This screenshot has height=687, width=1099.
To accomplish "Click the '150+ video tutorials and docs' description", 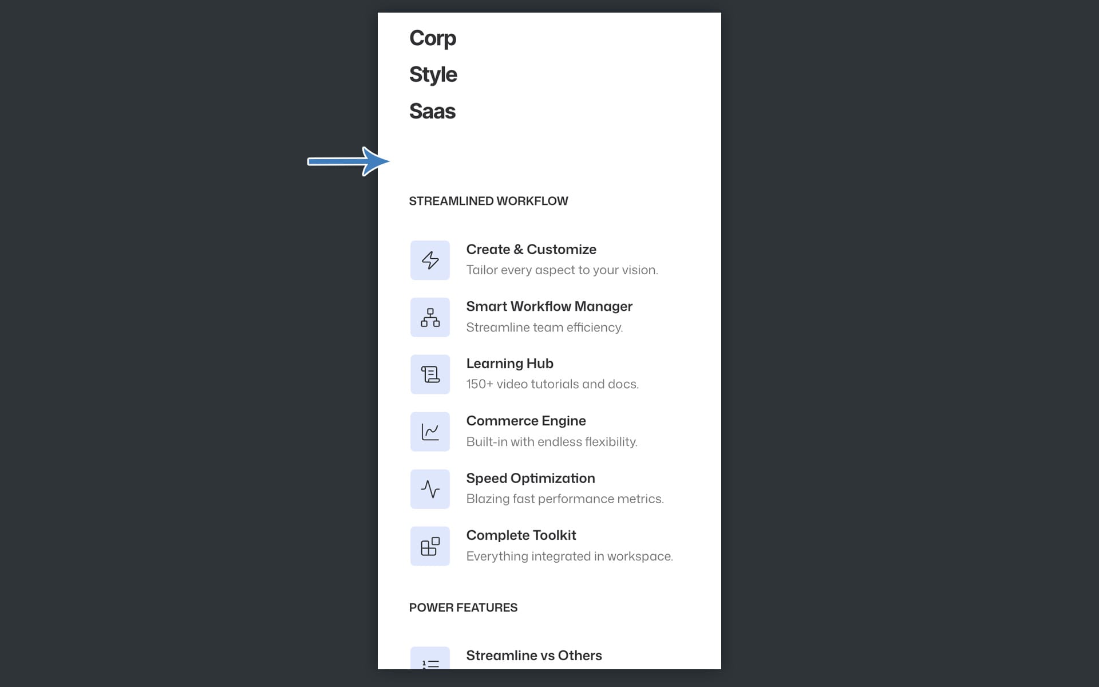I will 552,384.
